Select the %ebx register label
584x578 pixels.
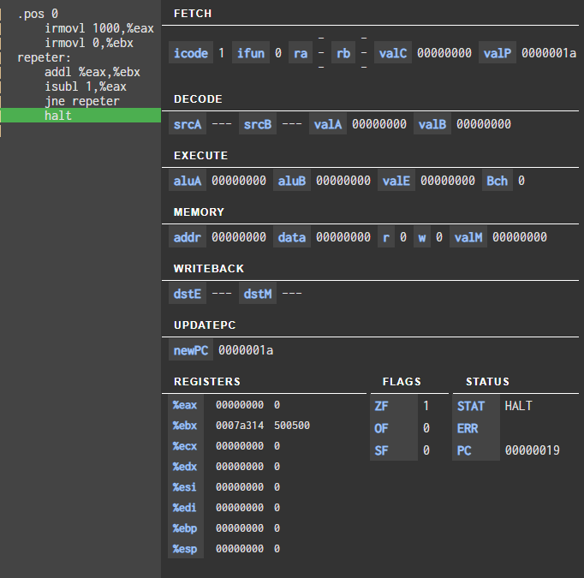184,426
